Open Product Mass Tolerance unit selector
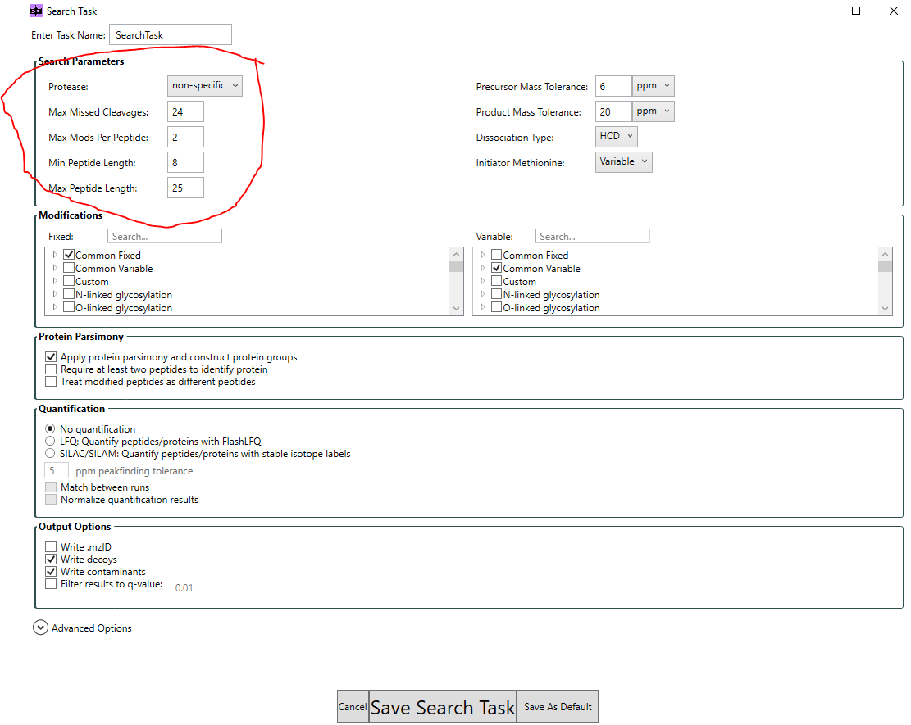 click(x=652, y=110)
